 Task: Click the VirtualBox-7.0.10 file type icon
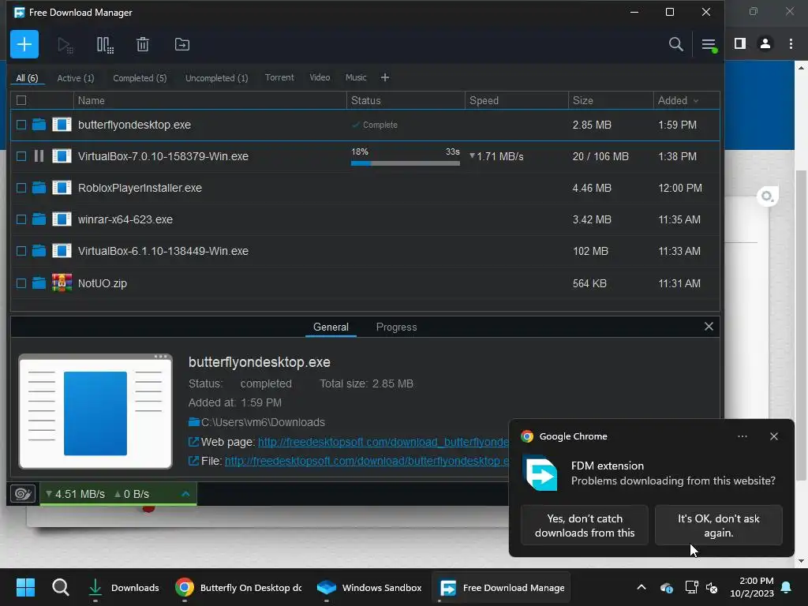pyautogui.click(x=62, y=156)
